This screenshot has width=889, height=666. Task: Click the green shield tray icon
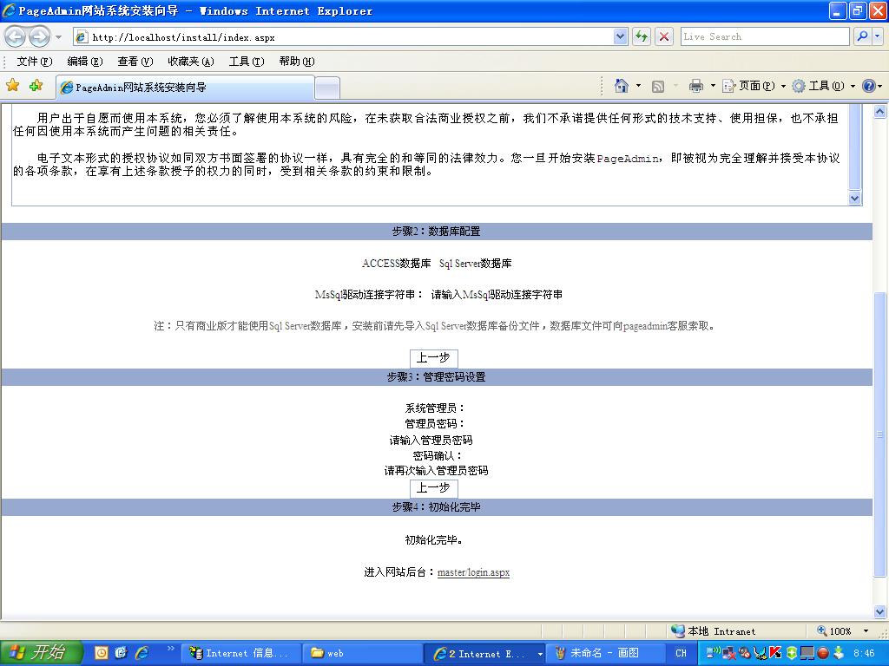tap(792, 653)
